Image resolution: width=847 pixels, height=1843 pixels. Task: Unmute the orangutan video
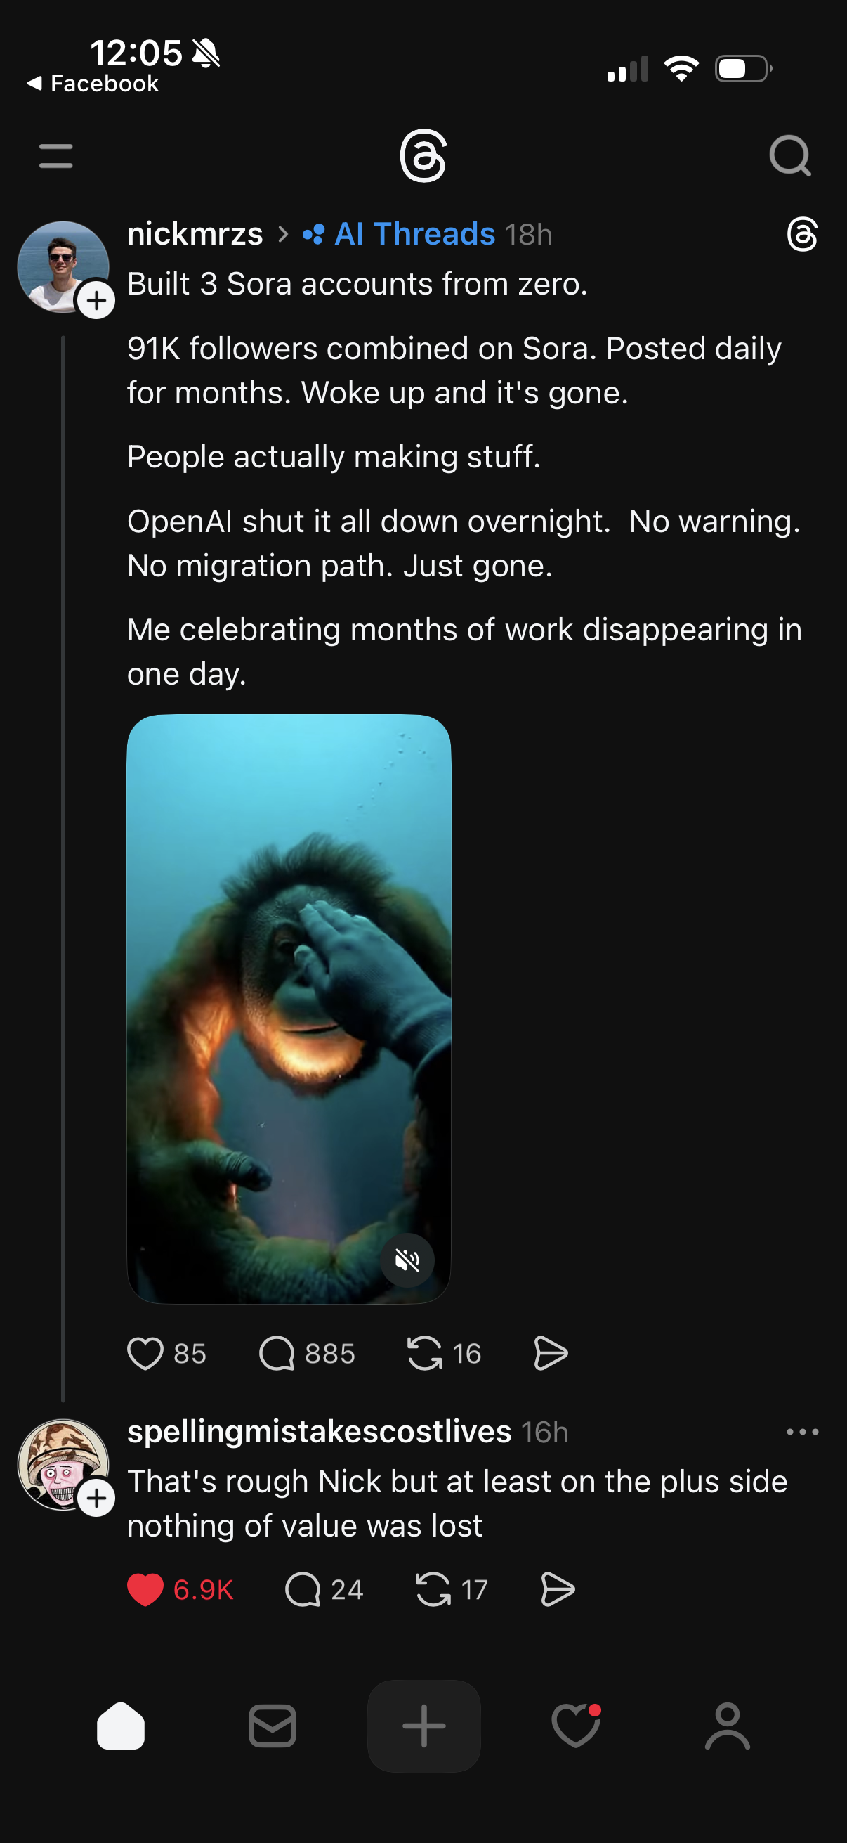click(x=407, y=1260)
